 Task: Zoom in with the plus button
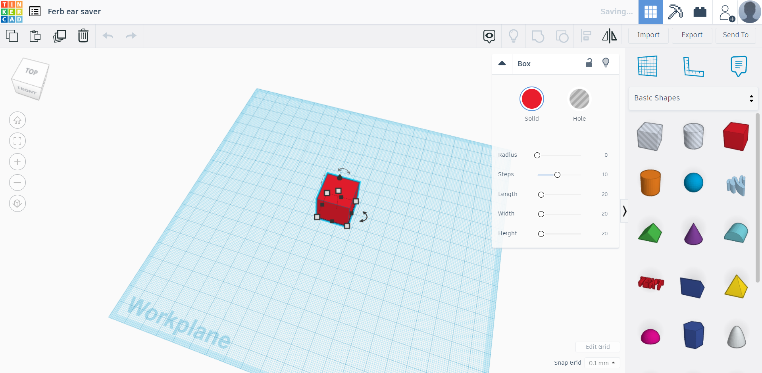[x=17, y=162]
